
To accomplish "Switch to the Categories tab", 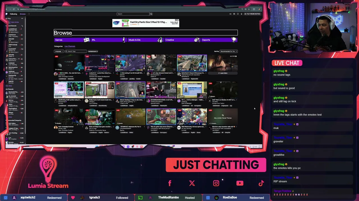I will point(58,46).
